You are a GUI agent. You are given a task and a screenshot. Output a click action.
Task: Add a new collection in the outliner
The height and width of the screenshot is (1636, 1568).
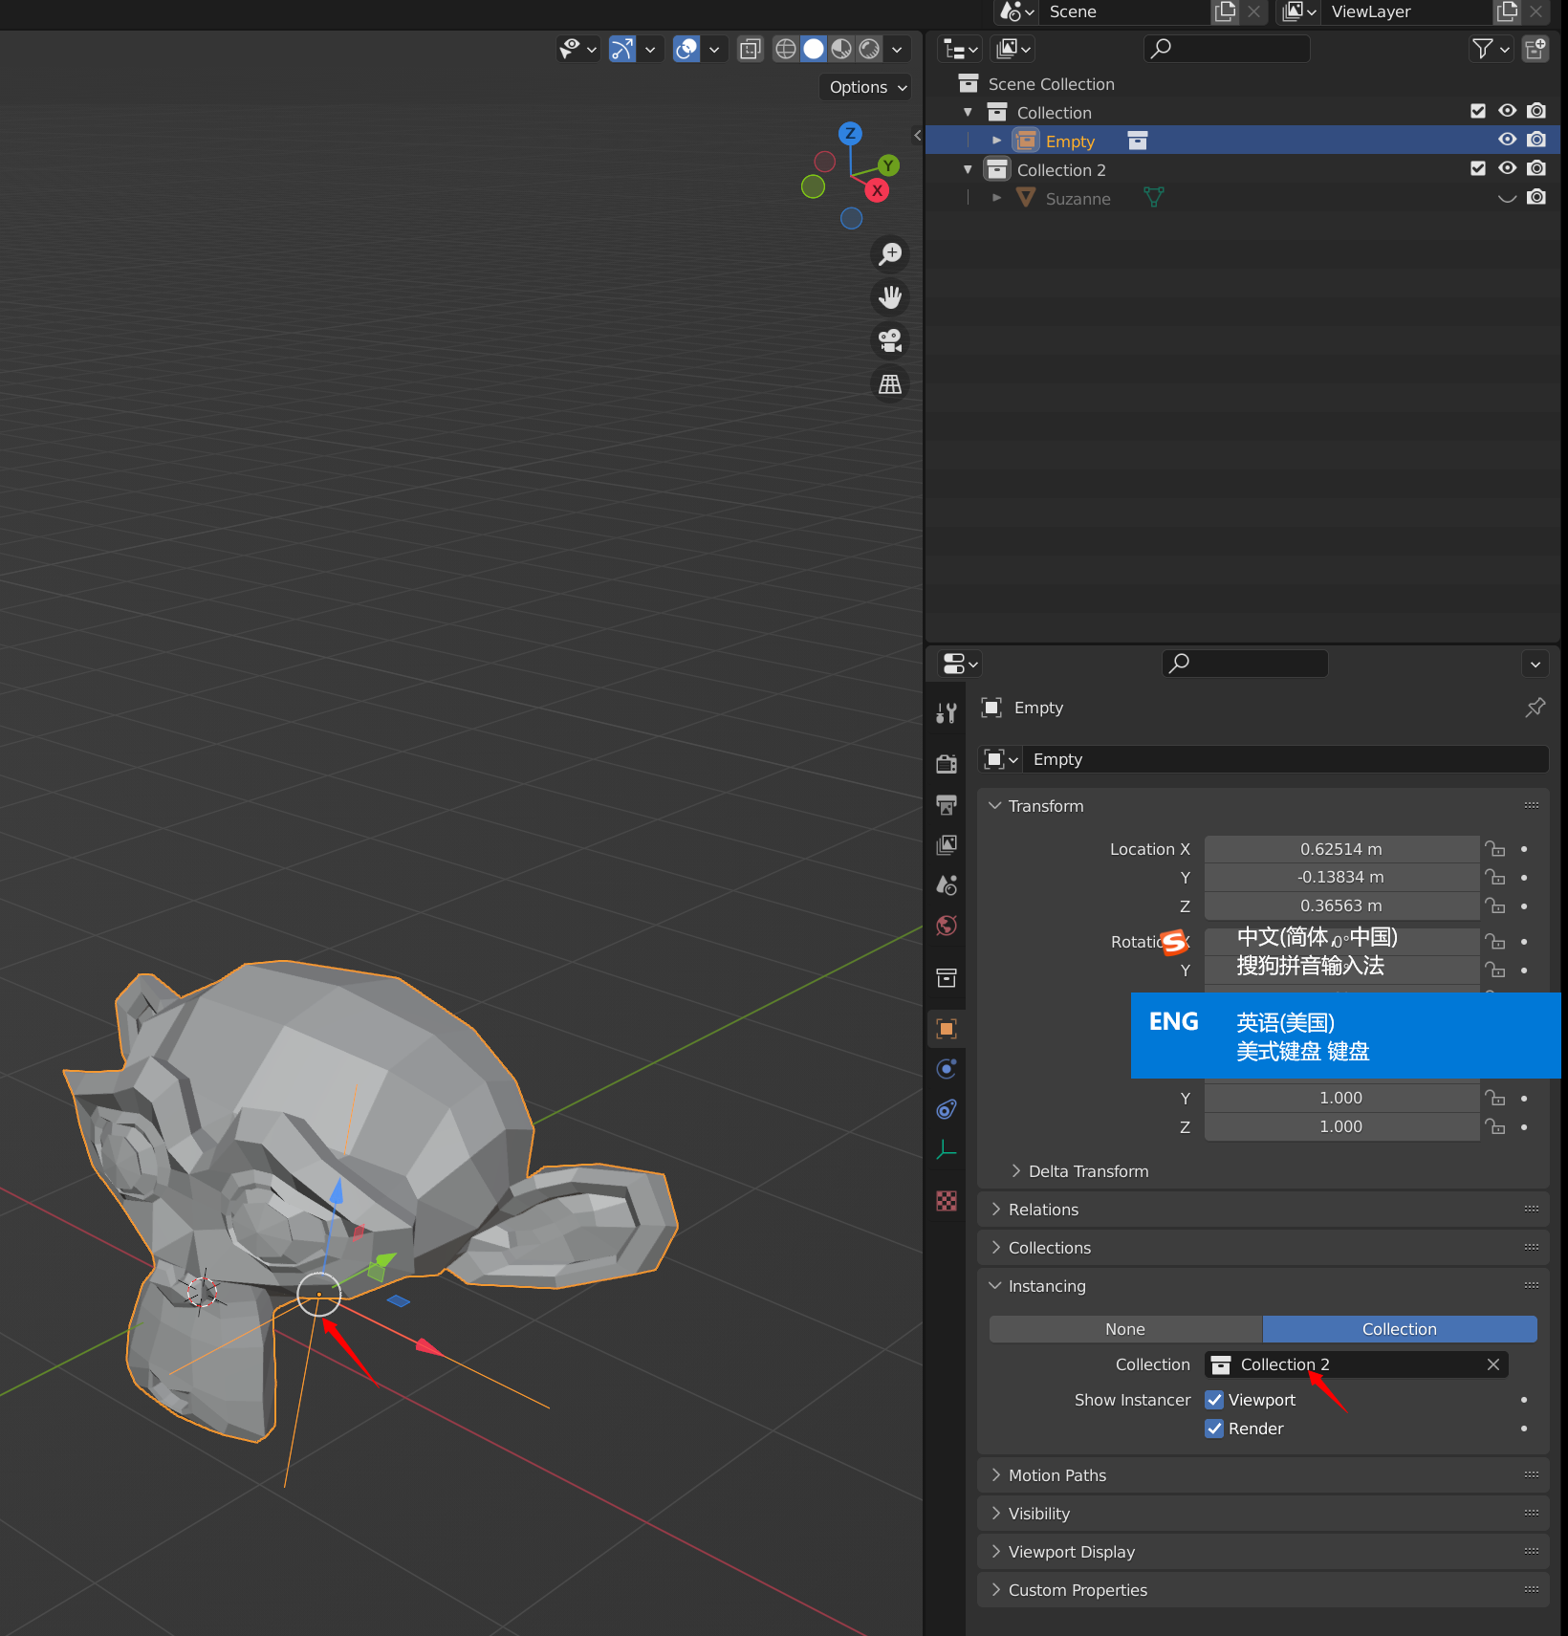(1535, 49)
